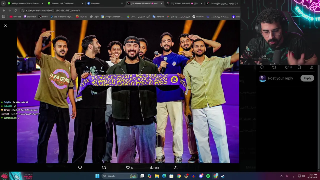Open the ChatGPT bookmark
This screenshot has width=320, height=180.
198,17
